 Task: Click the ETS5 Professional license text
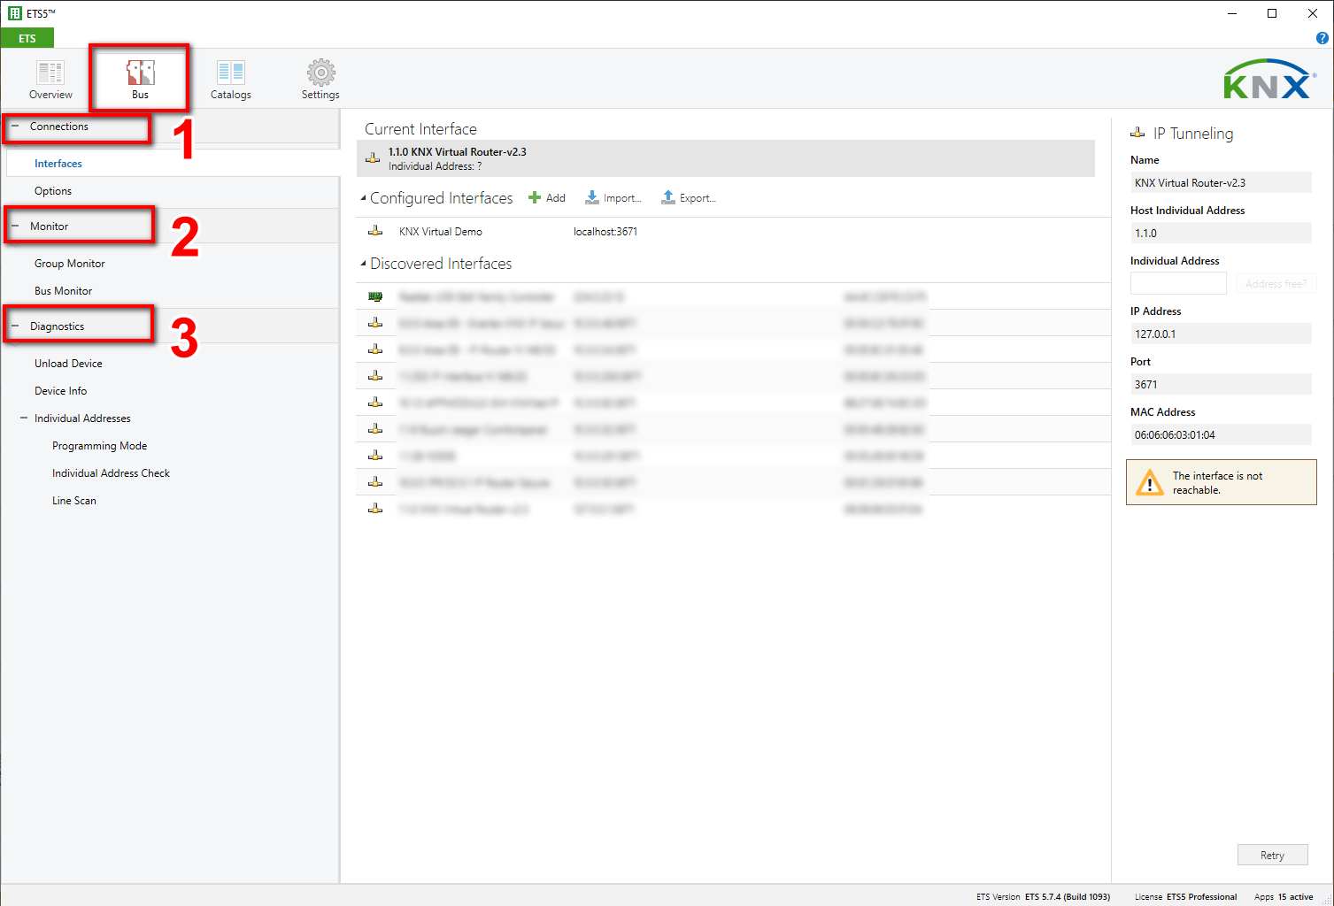click(1201, 896)
